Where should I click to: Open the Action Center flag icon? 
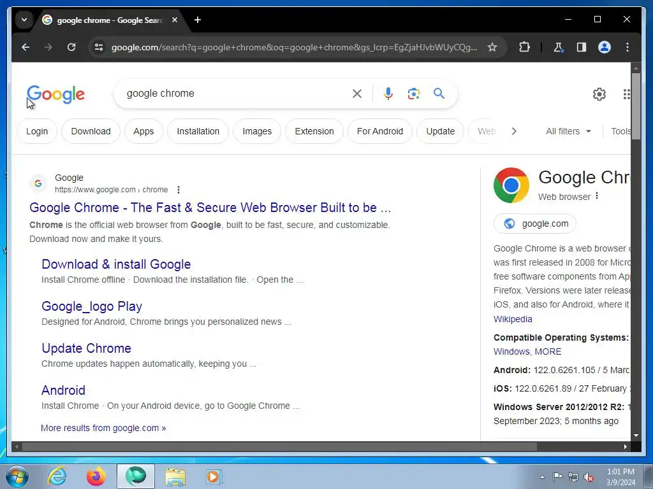click(557, 477)
